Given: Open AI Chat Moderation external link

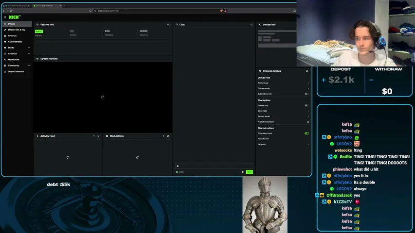Looking at the screenshot, I should point(308,122).
